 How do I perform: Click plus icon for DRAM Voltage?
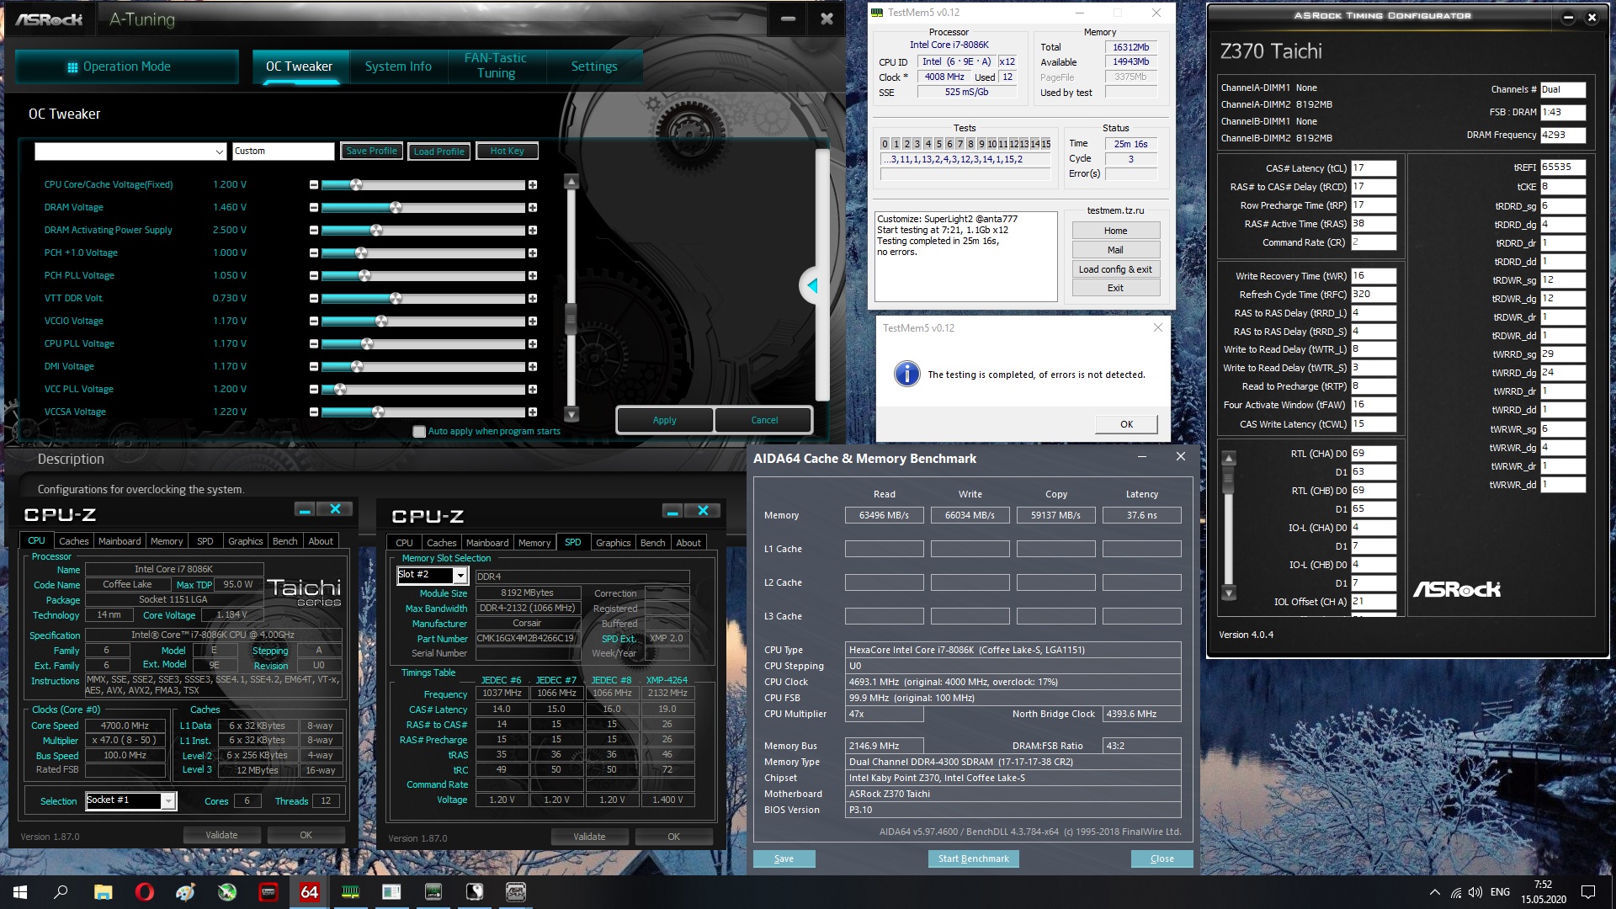pyautogui.click(x=533, y=208)
